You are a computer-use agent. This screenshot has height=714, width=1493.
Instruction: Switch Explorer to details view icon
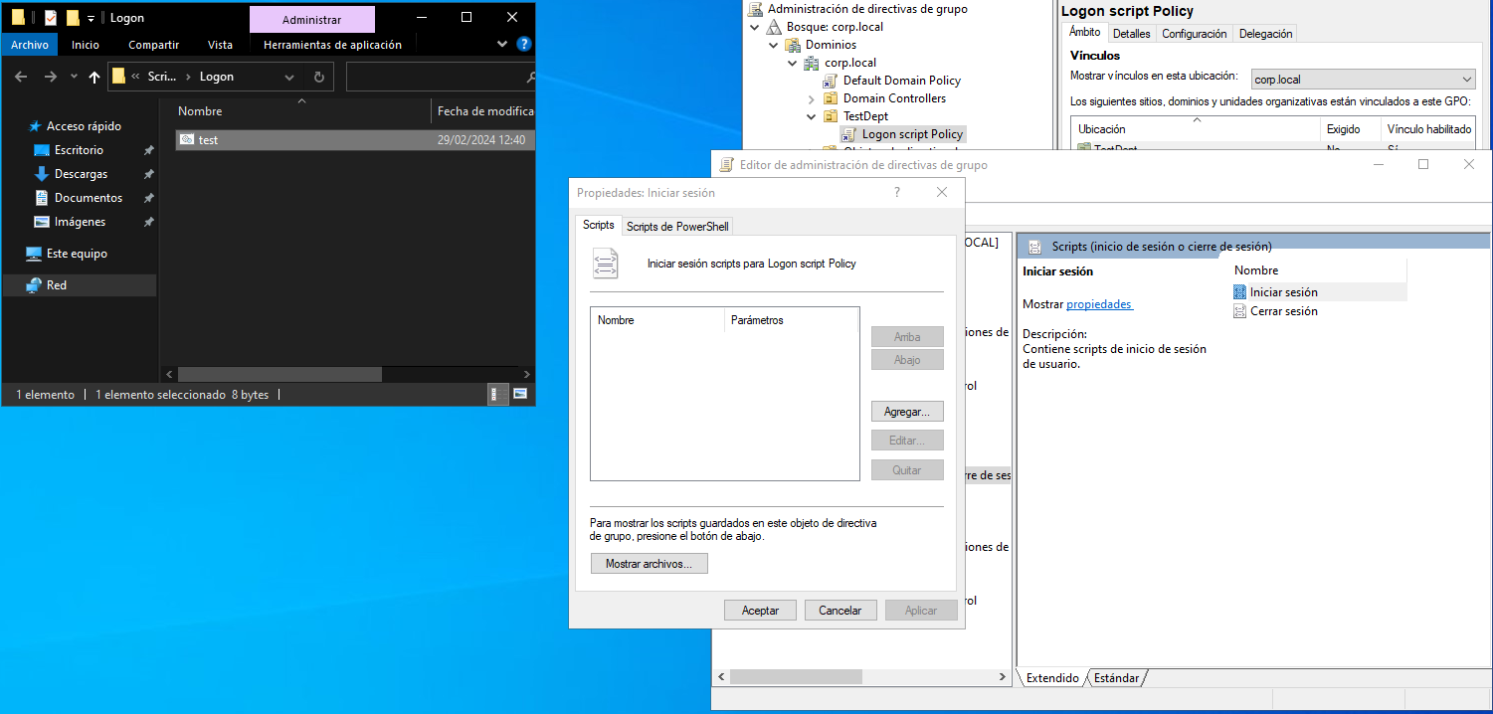coord(498,395)
